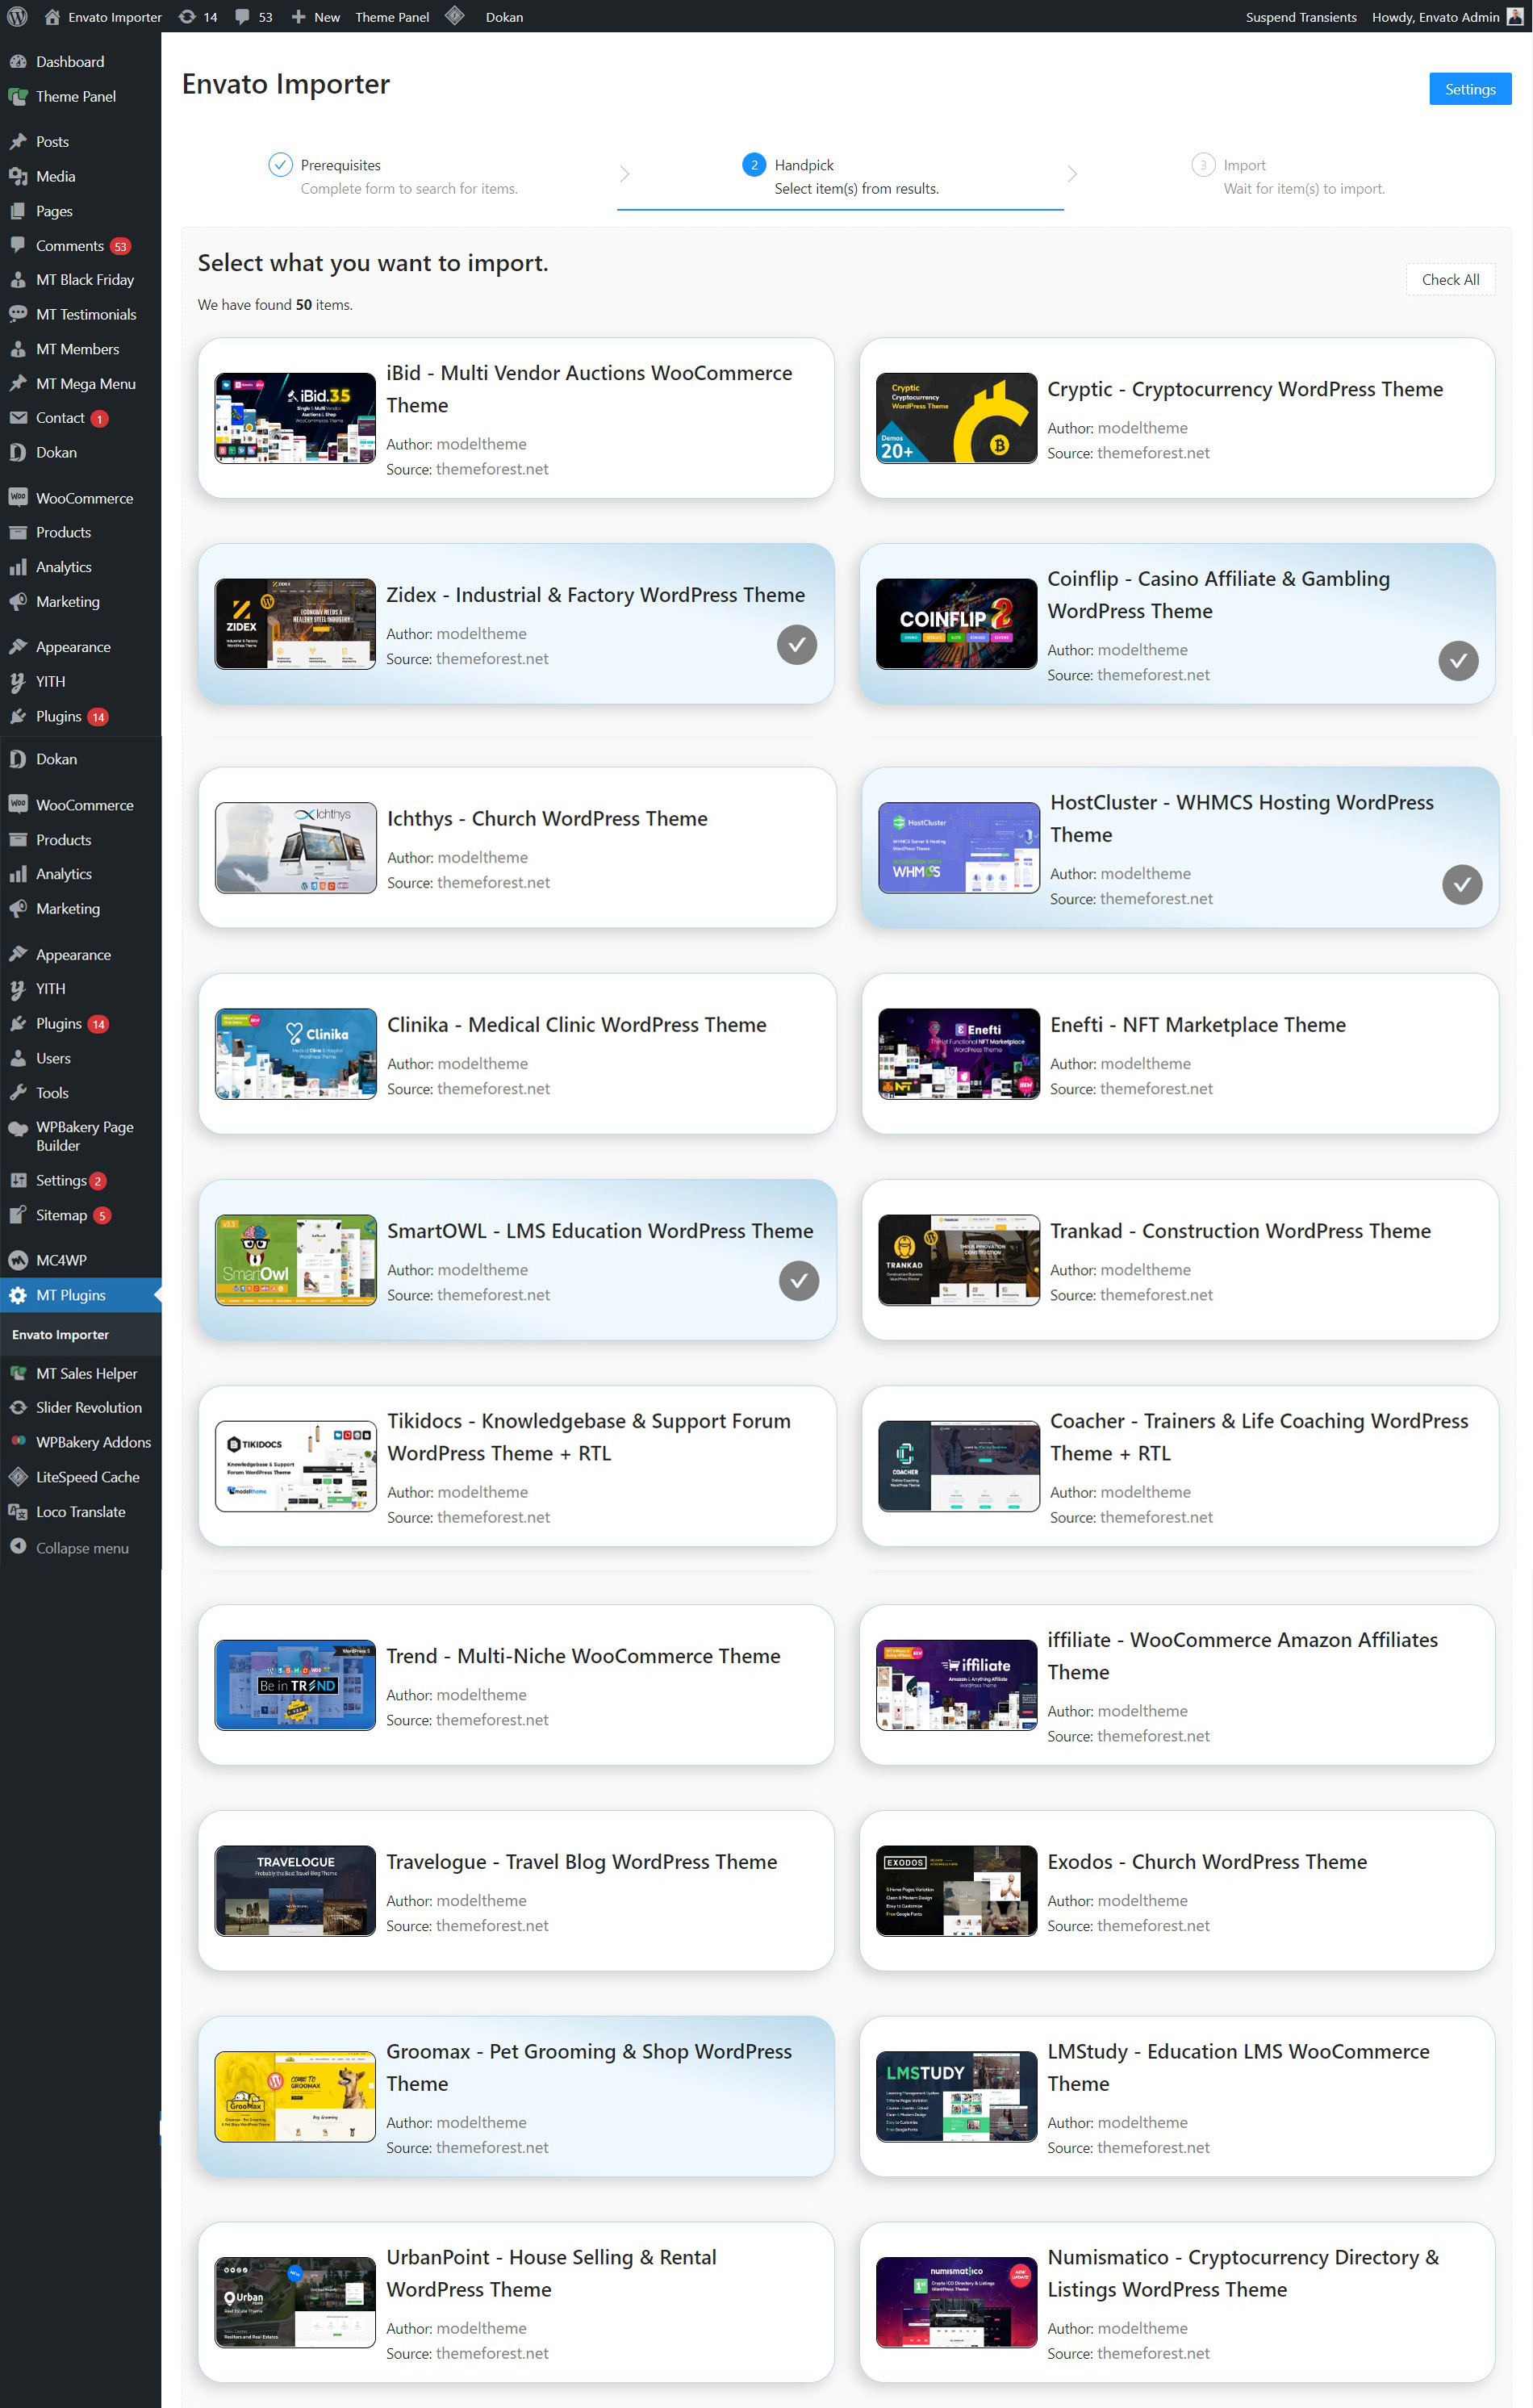
Task: Click the Groomax theme thumbnail
Action: click(x=295, y=2097)
